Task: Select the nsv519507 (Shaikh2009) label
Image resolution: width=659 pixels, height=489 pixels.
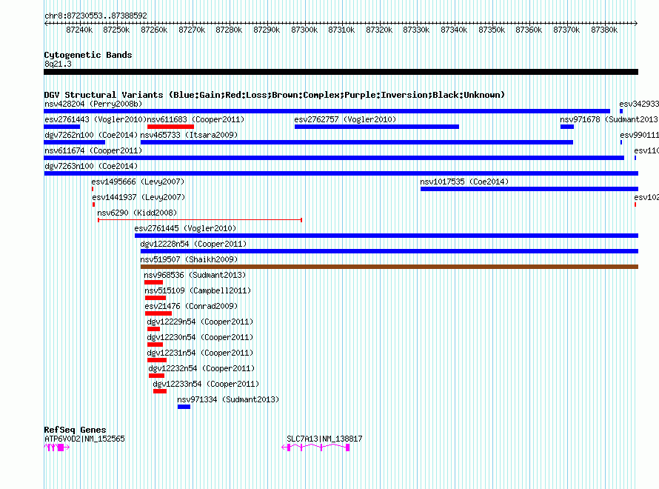Action: coord(189,259)
